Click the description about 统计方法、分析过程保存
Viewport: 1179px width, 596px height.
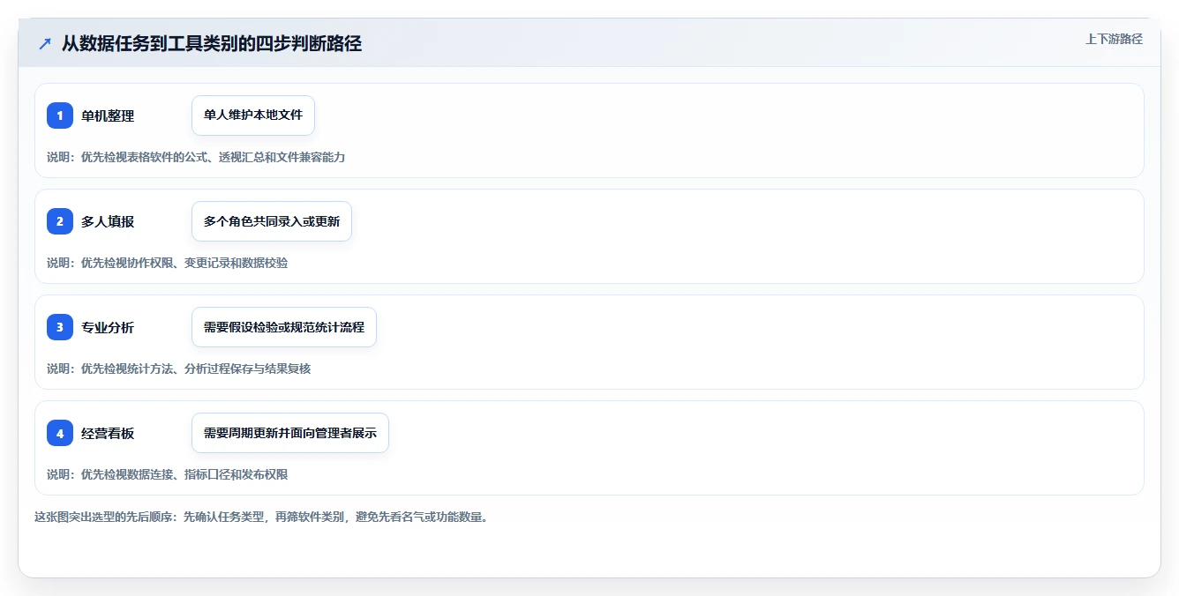[x=179, y=369]
